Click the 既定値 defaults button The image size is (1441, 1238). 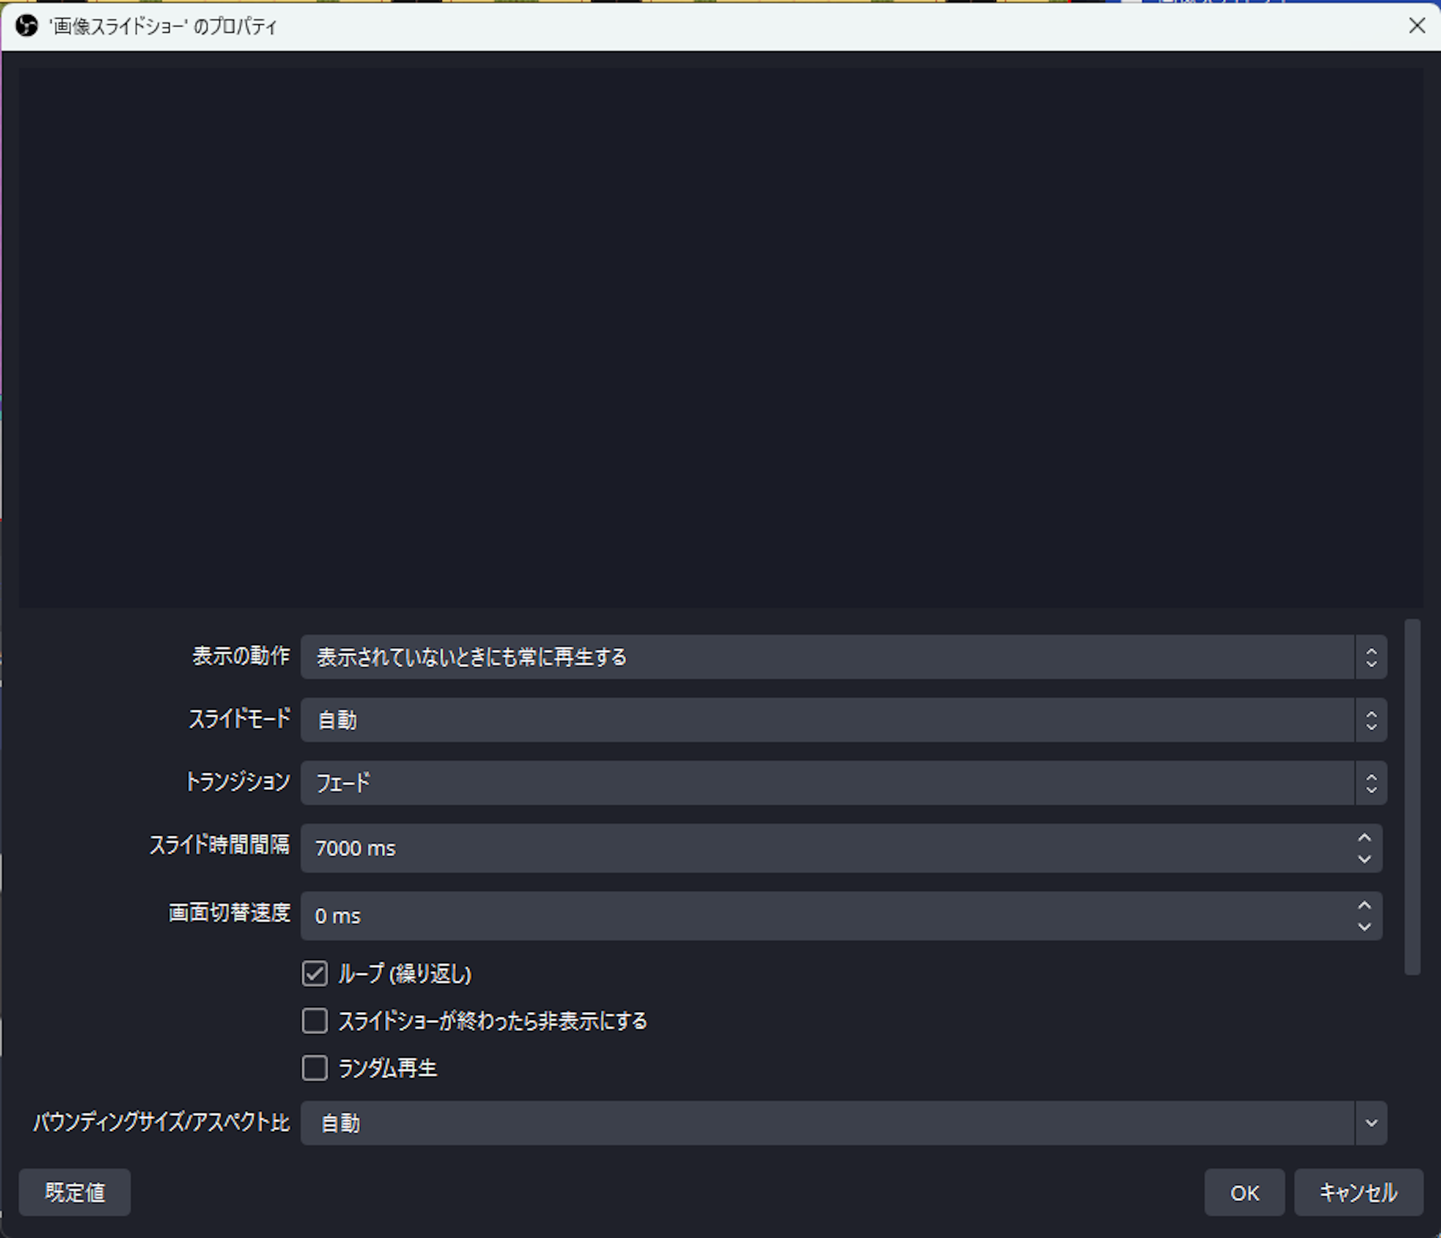(x=74, y=1192)
